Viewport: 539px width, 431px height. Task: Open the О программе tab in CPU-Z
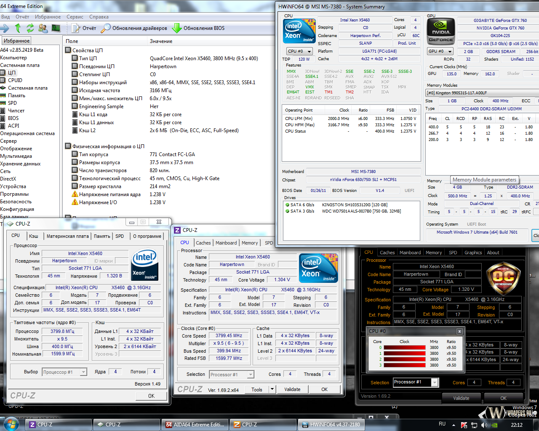pyautogui.click(x=147, y=236)
